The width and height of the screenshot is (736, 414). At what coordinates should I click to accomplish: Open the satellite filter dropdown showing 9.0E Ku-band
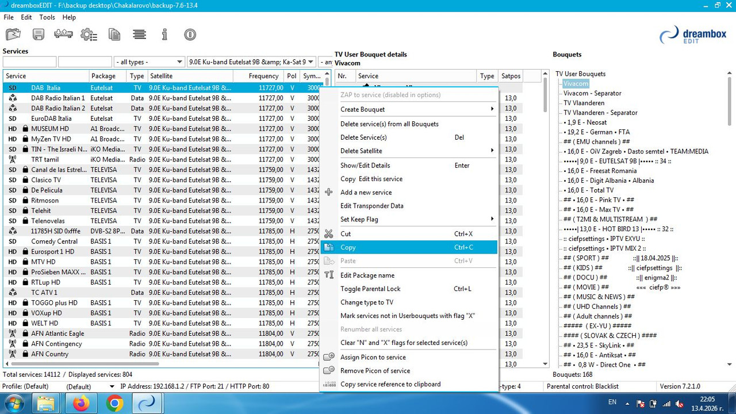(252, 62)
